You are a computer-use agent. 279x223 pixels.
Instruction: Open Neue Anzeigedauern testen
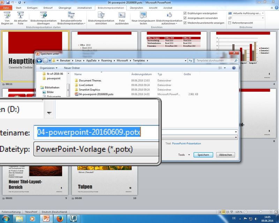pos(143,15)
